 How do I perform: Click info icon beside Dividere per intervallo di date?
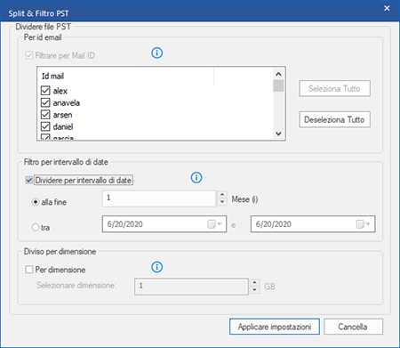pyautogui.click(x=196, y=177)
